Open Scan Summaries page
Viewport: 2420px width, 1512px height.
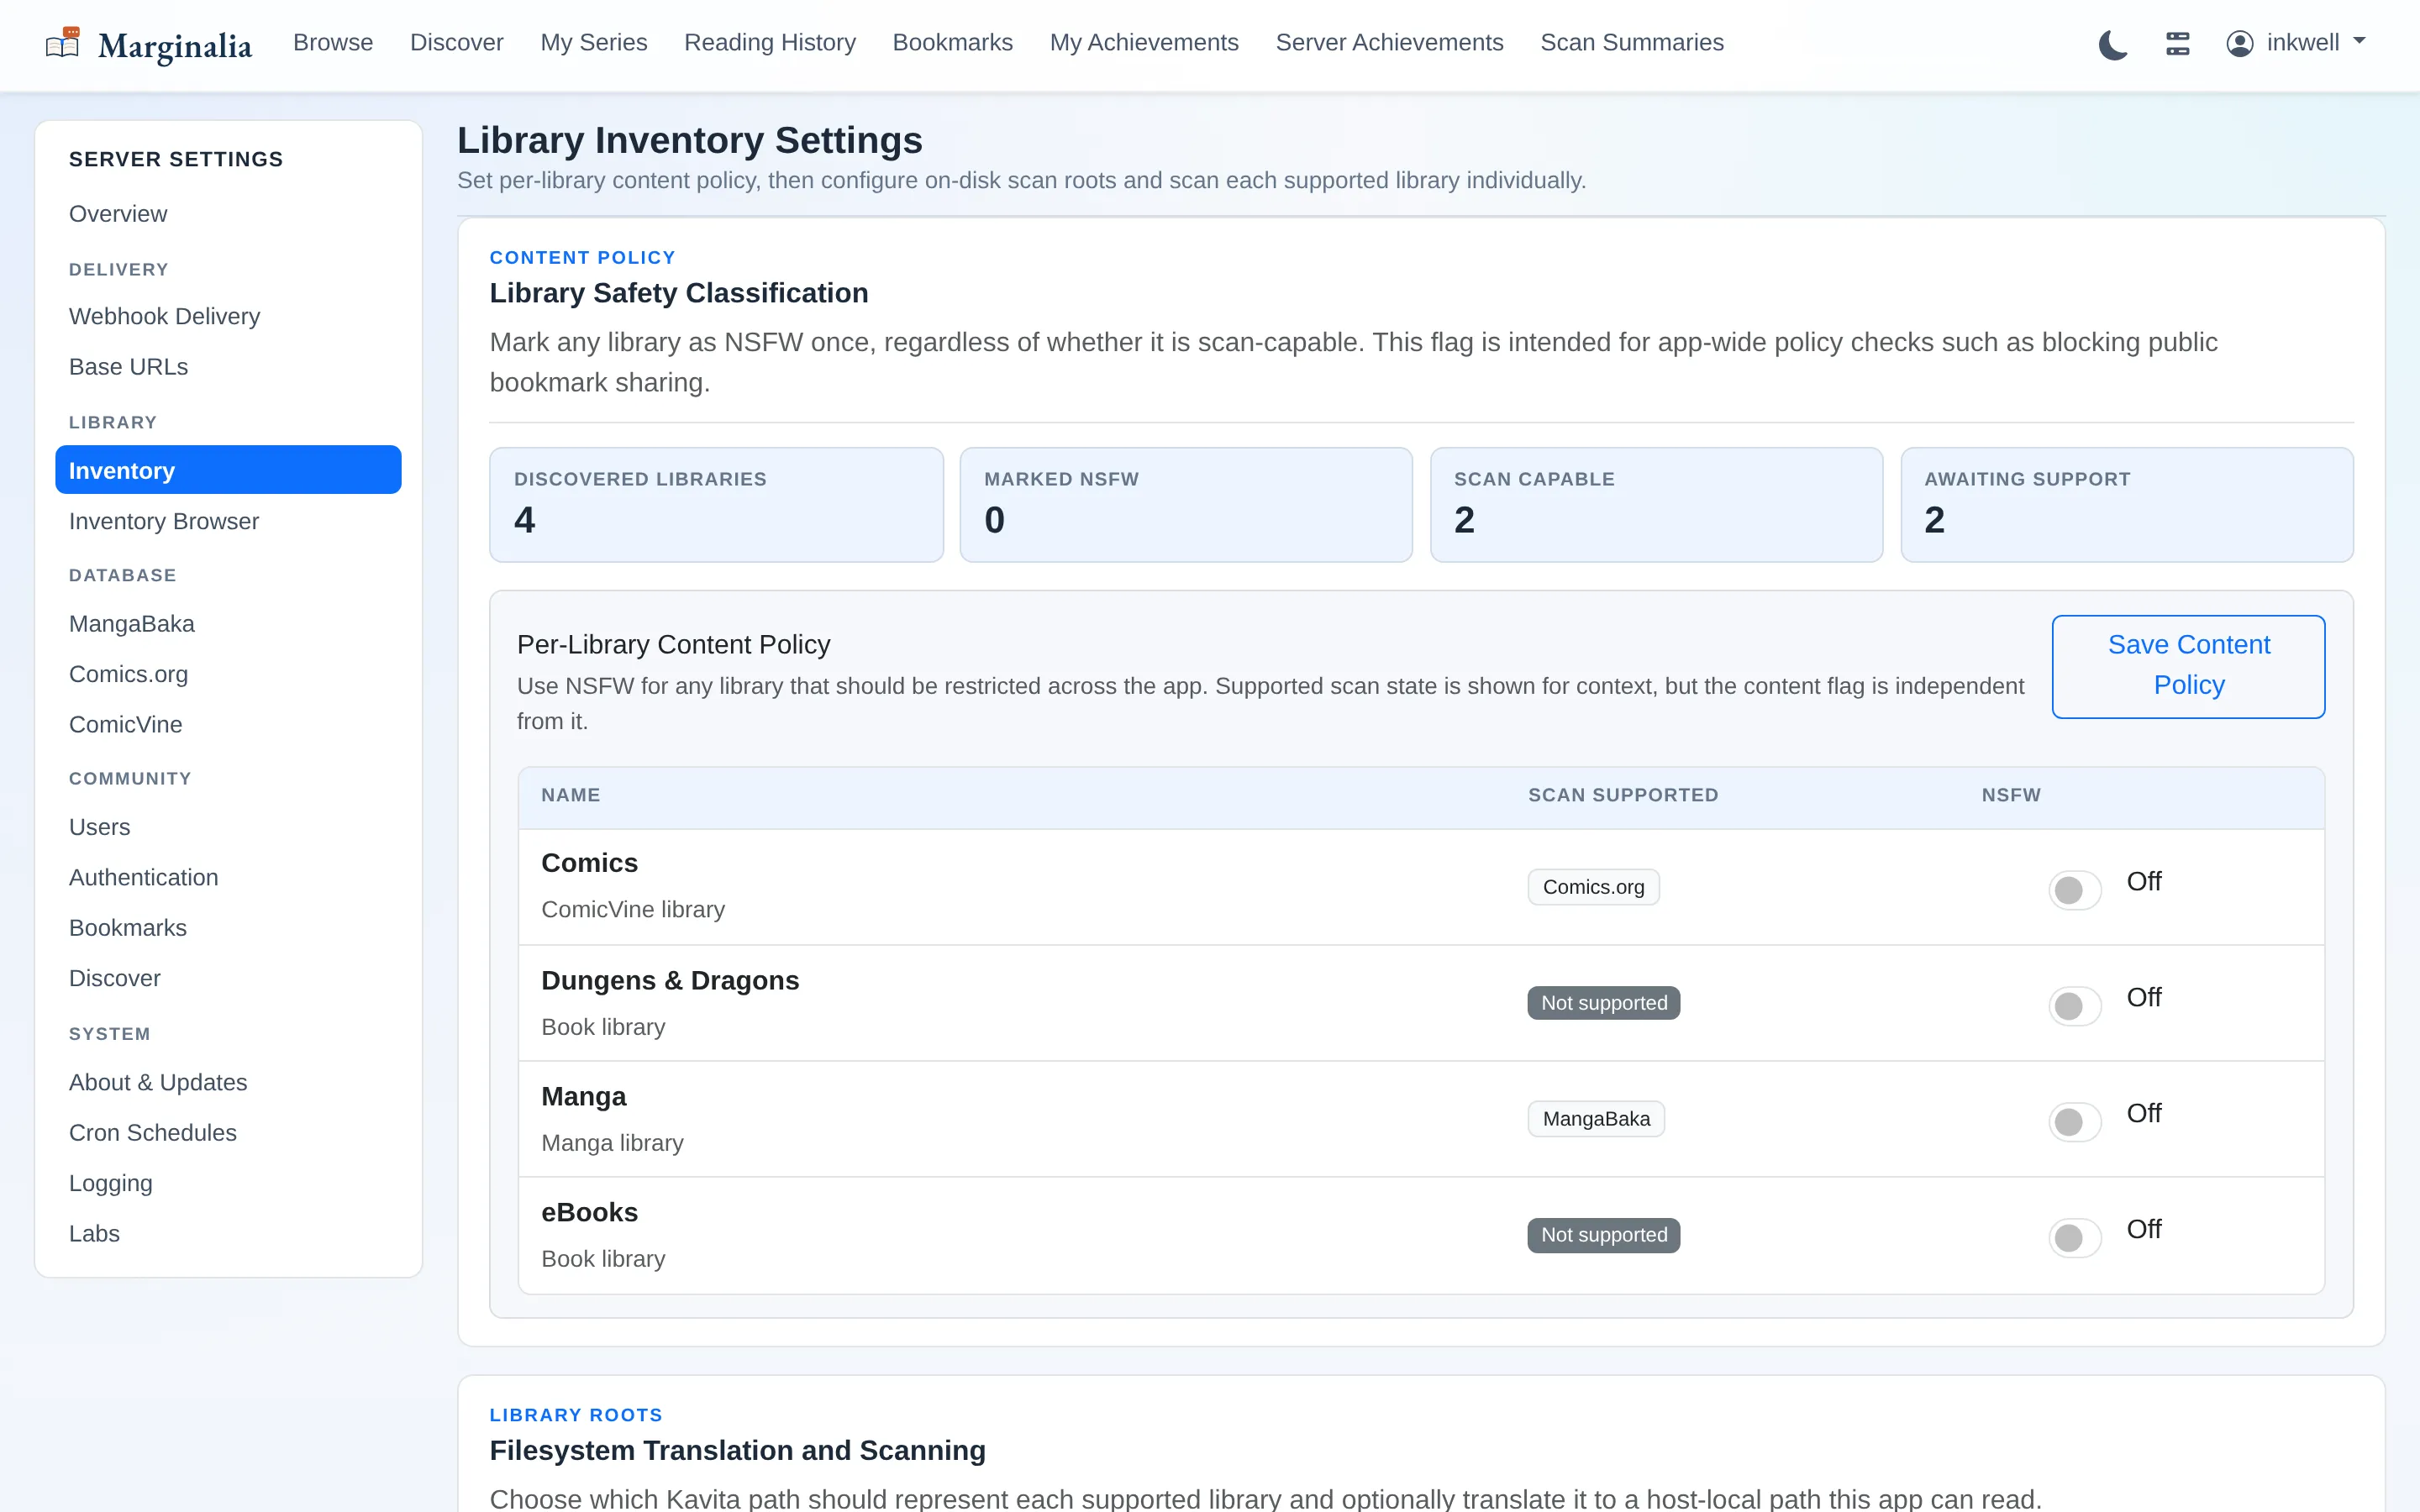click(1632, 42)
